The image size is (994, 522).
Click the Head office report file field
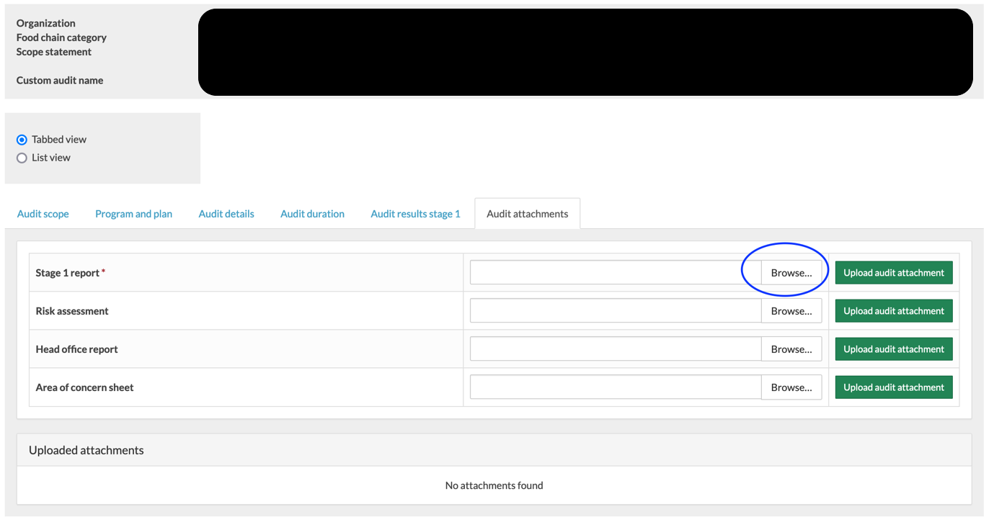615,349
